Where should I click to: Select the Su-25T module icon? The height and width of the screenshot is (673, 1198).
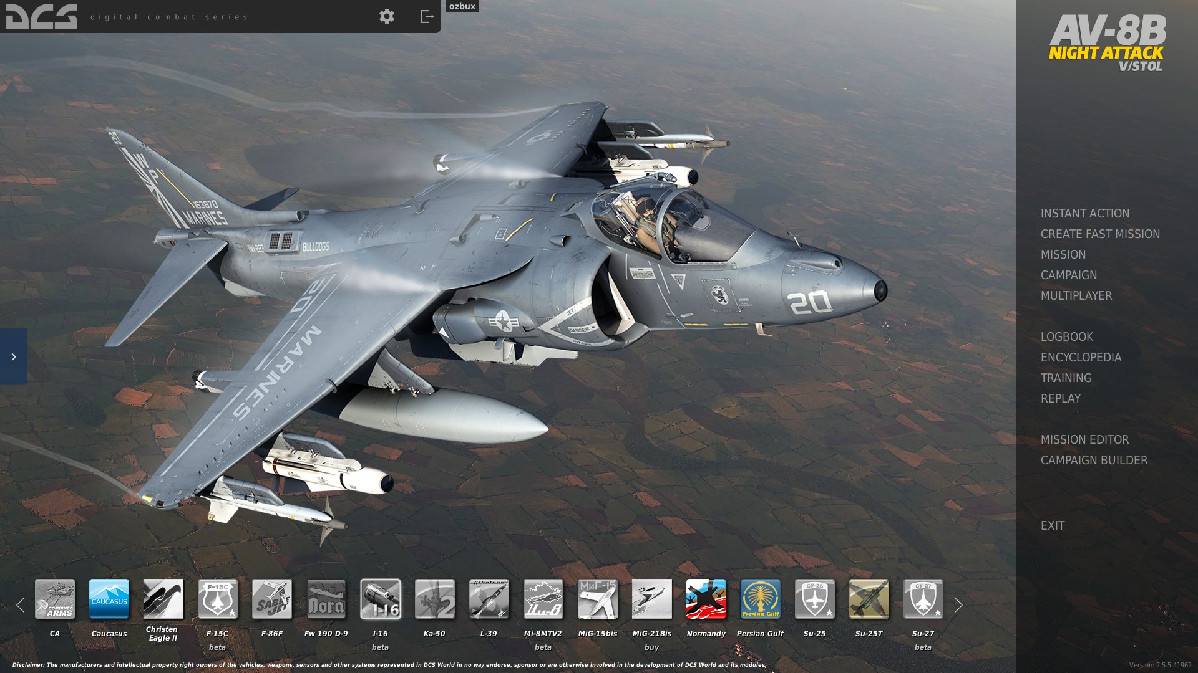pos(869,599)
